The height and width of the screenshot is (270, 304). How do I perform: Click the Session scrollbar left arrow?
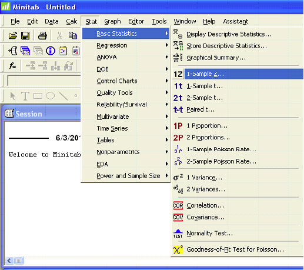[9, 261]
